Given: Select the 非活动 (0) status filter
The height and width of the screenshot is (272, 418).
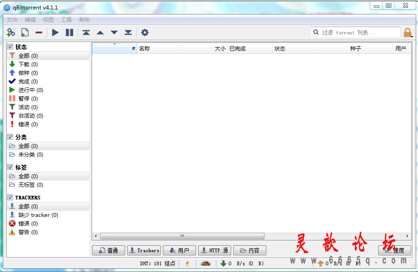Looking at the screenshot, I should tap(48, 115).
